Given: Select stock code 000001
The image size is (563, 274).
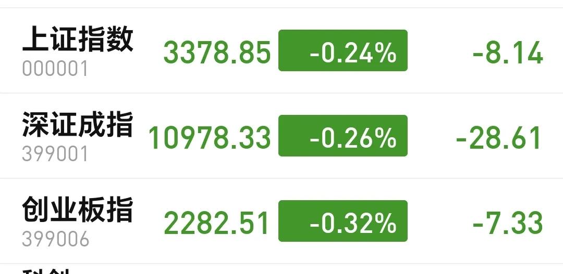Looking at the screenshot, I should (55, 69).
